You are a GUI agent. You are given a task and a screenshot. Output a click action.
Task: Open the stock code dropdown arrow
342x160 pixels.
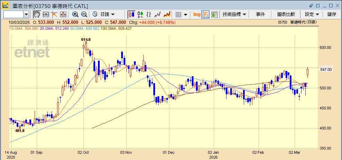tap(26, 15)
